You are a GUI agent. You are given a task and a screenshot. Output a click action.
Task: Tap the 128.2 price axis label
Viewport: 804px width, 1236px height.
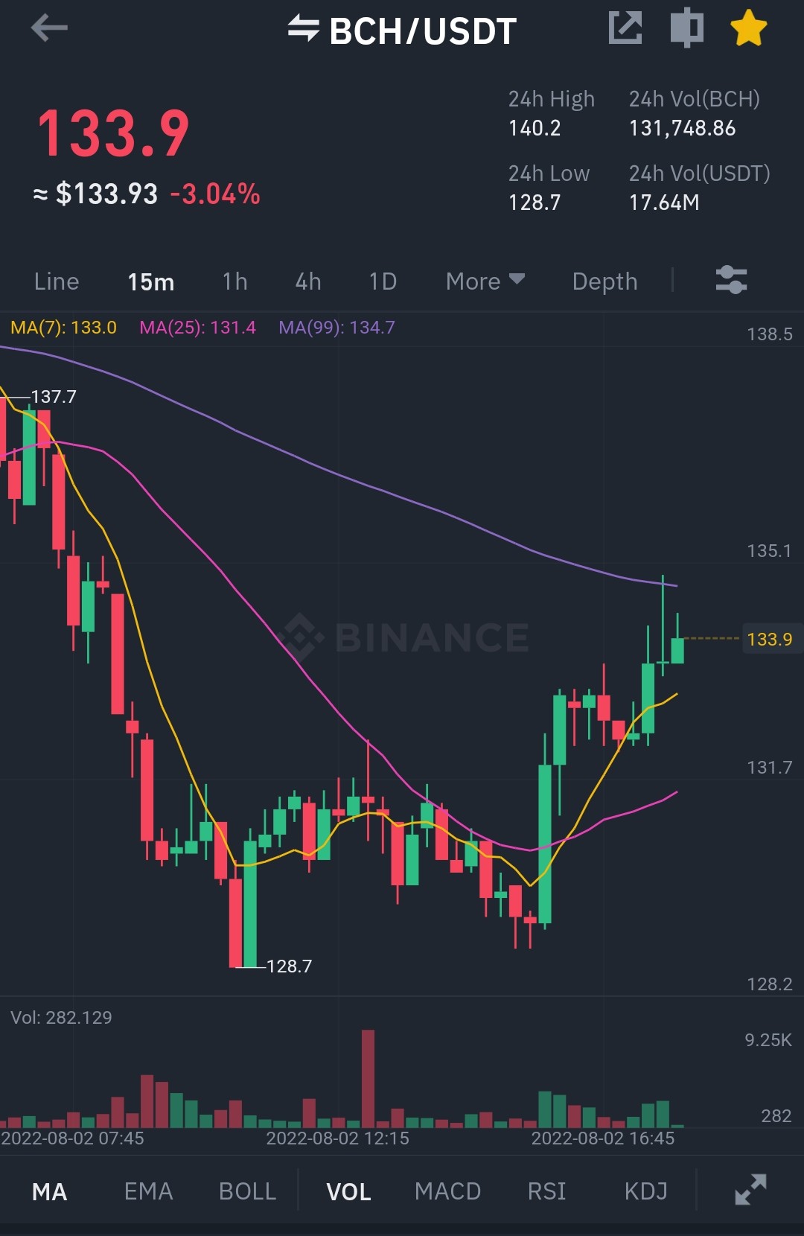coord(770,984)
